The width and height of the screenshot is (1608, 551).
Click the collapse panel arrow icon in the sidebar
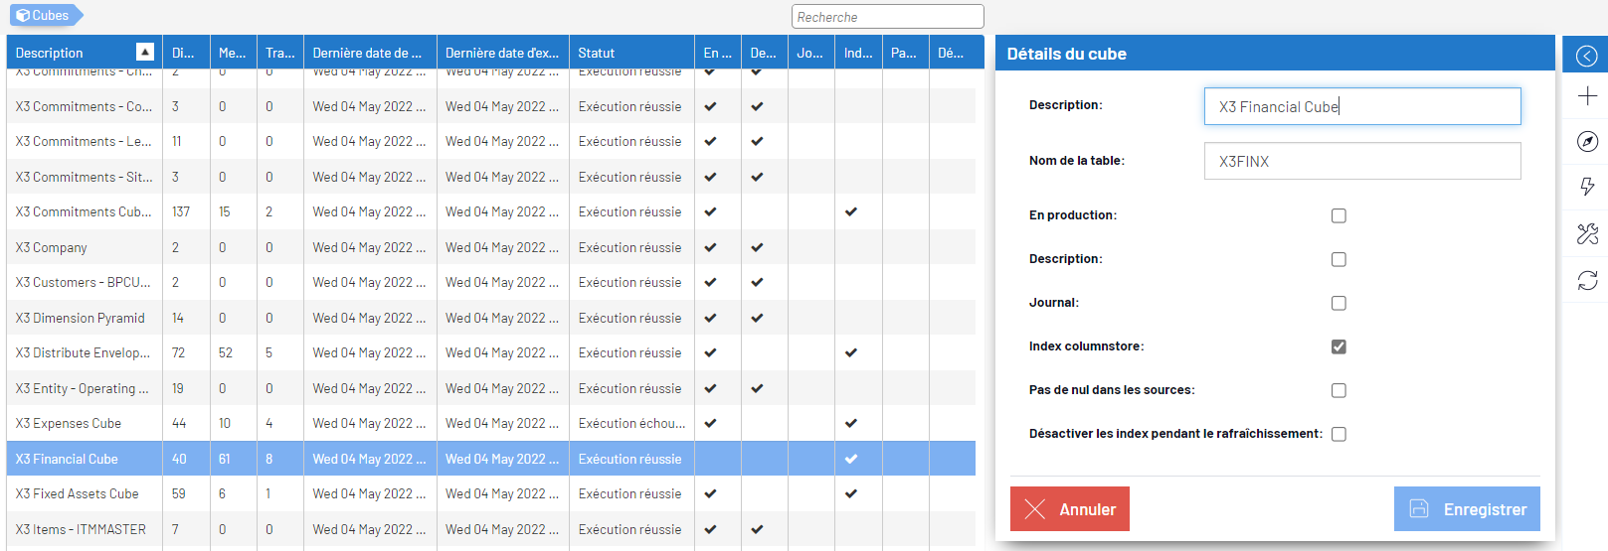pyautogui.click(x=1586, y=56)
